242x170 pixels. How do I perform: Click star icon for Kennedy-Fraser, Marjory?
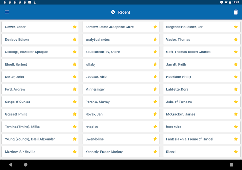[155, 152]
